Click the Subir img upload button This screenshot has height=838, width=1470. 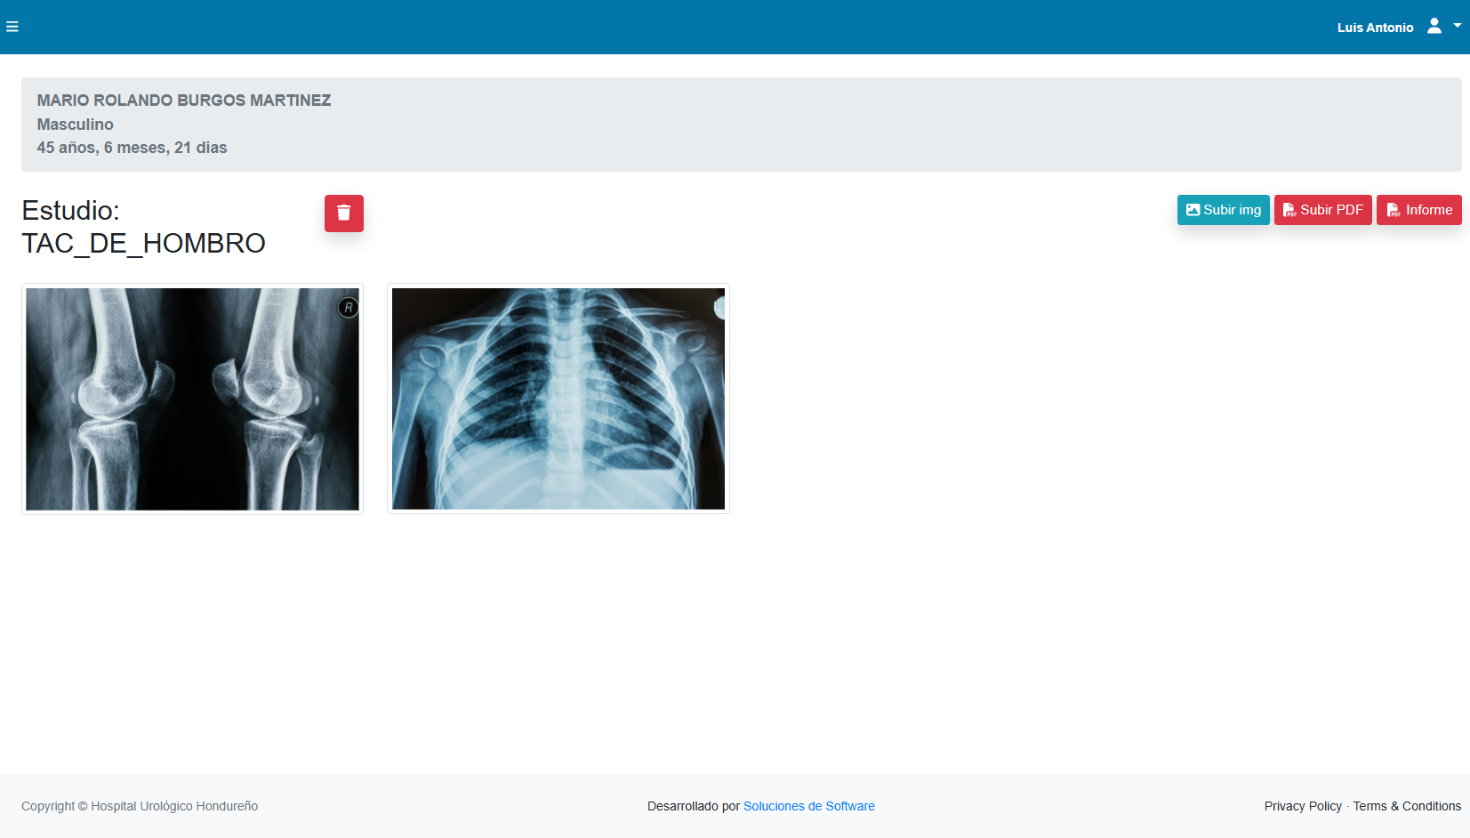1224,210
